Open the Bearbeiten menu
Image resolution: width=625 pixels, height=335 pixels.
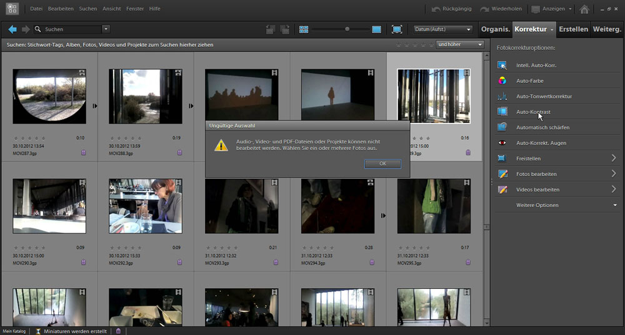tap(61, 9)
